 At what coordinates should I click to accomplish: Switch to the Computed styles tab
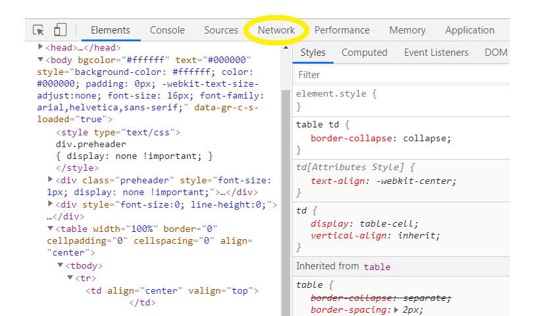pos(364,53)
